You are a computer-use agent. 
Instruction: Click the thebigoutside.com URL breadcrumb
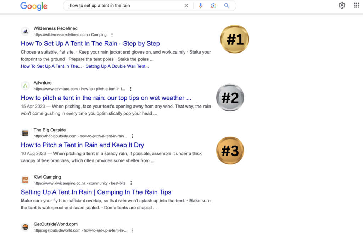pos(80,136)
